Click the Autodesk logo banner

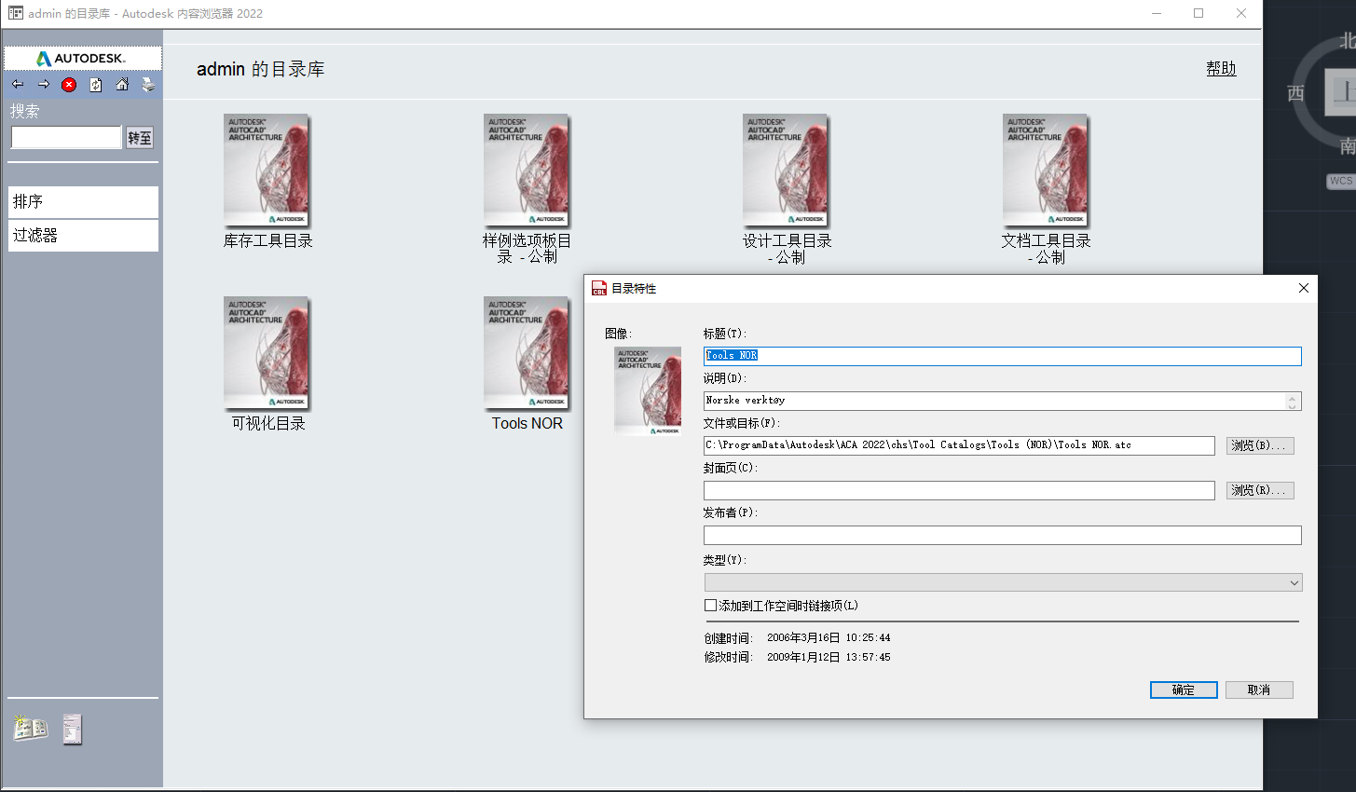coord(83,58)
